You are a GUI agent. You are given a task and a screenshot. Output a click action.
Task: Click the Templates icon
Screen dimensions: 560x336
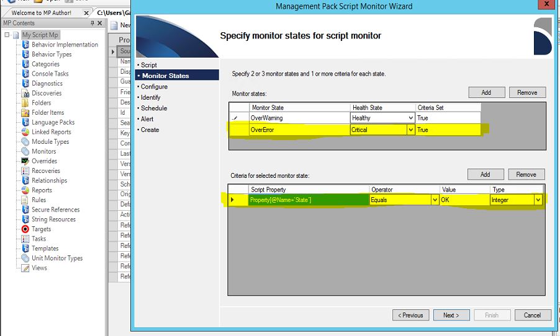[x=25, y=248]
